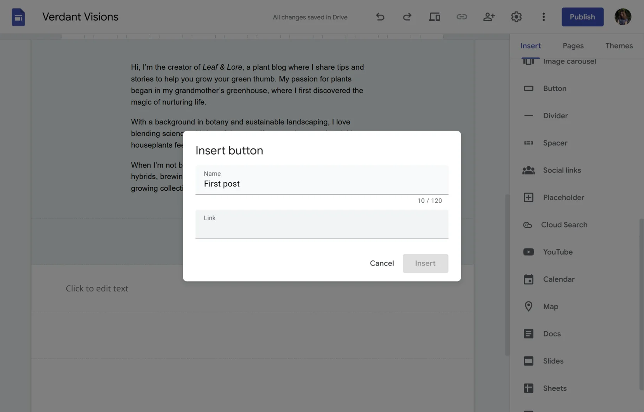Image resolution: width=644 pixels, height=412 pixels.
Task: Open the device preview icon
Action: pos(435,17)
